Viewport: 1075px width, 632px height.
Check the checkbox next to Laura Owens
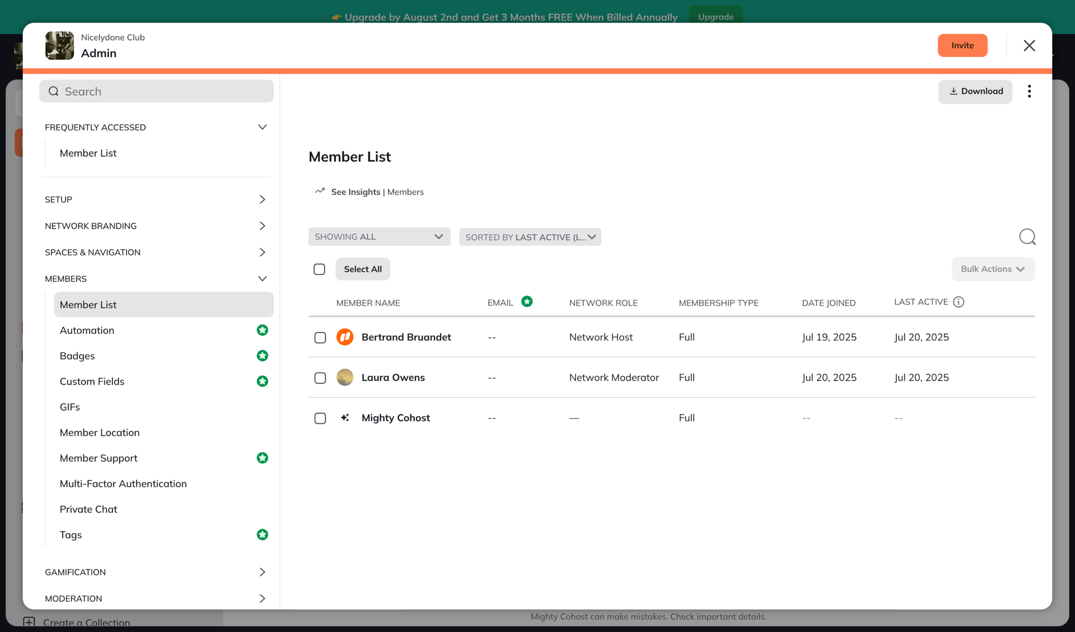(320, 378)
